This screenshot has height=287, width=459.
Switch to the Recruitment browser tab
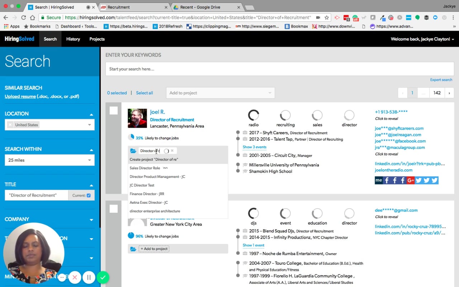click(x=133, y=7)
